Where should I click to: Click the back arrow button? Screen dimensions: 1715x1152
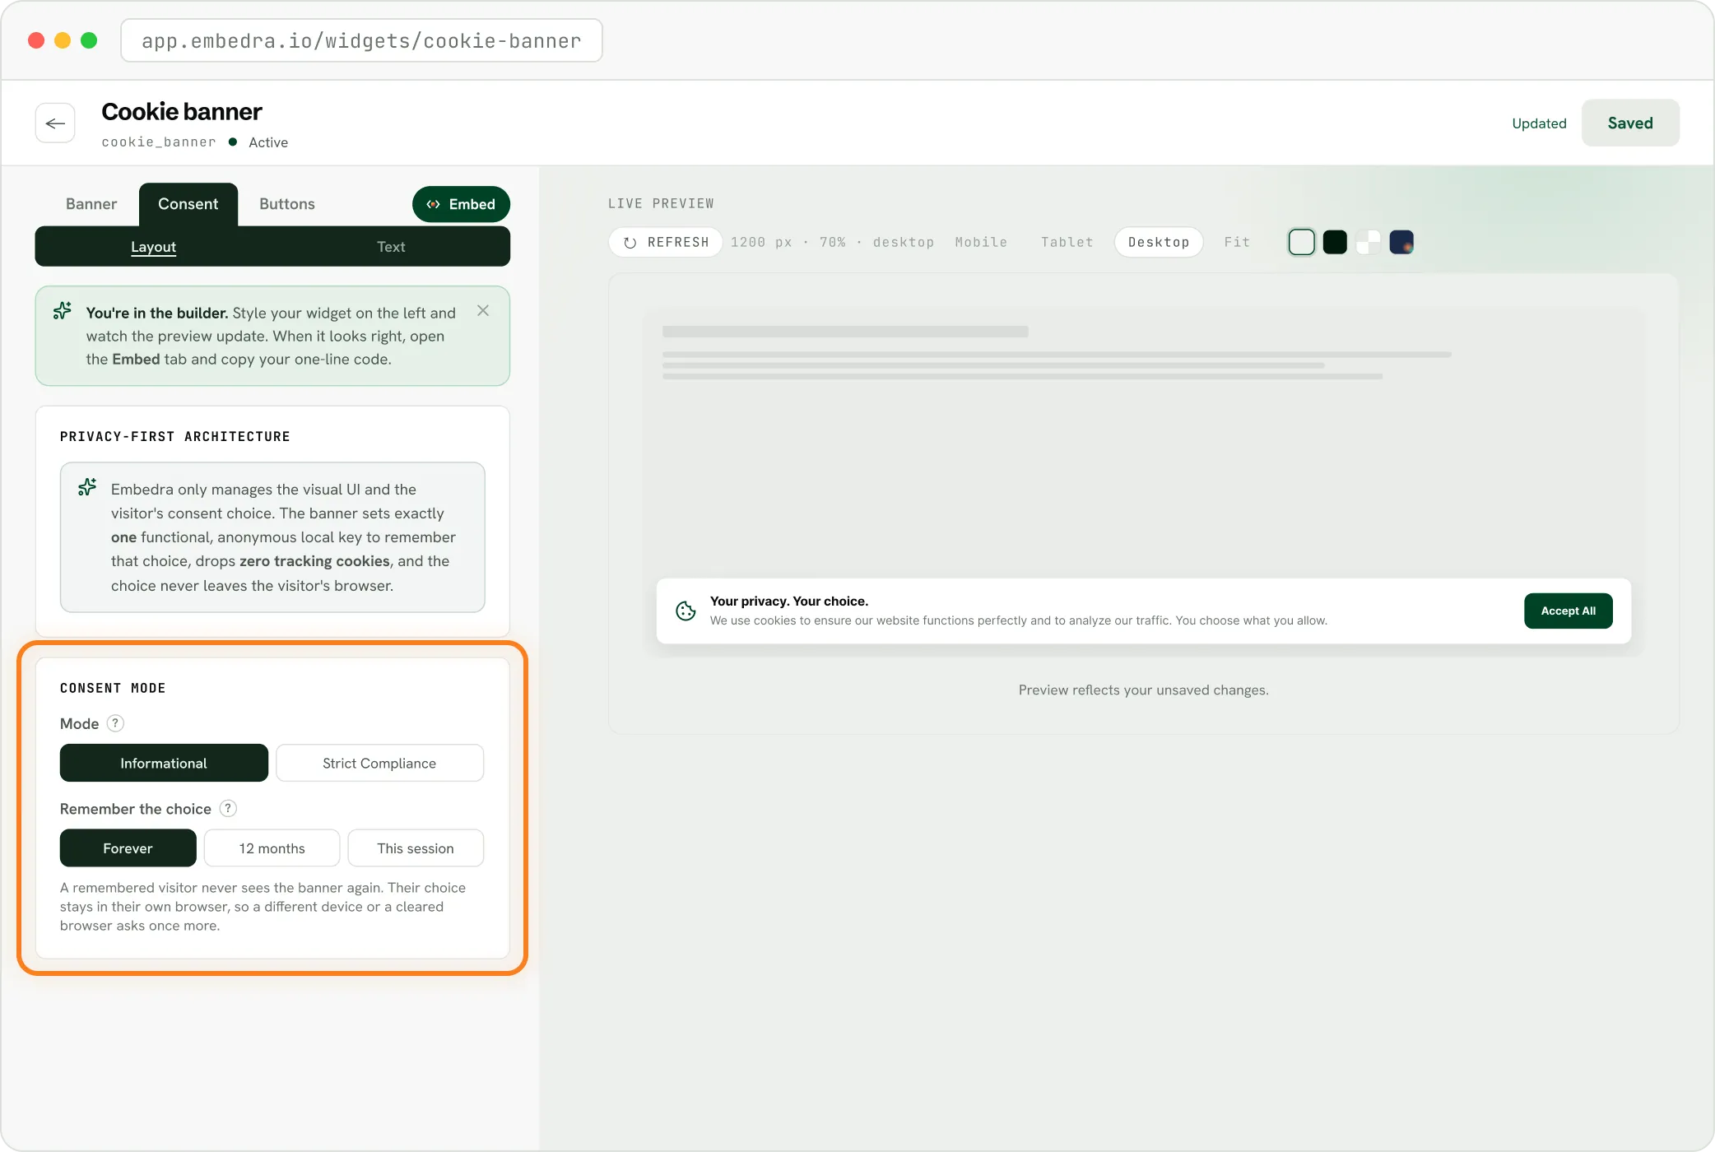click(55, 123)
